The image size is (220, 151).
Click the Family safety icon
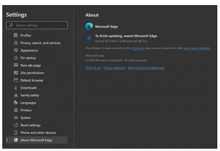[16, 95]
